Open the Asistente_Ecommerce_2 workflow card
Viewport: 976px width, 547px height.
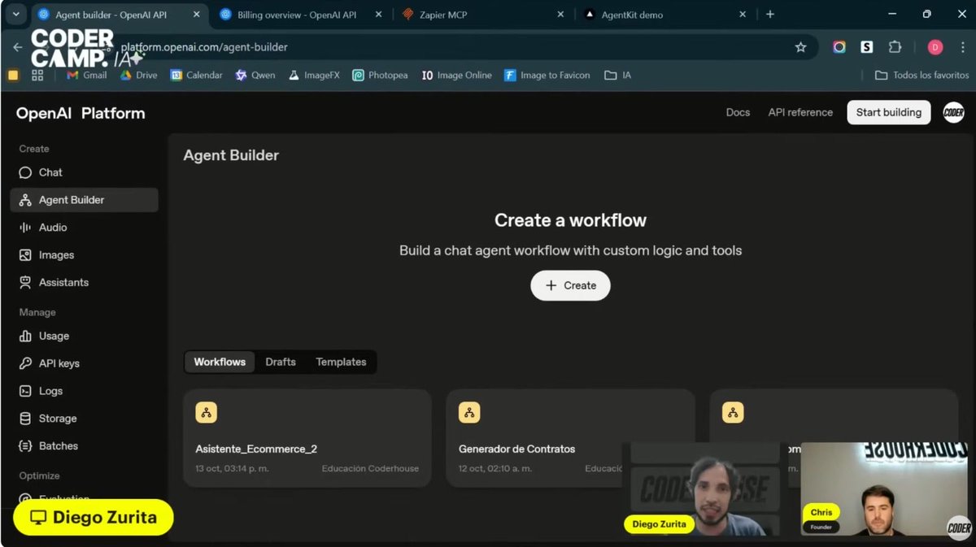(307, 438)
